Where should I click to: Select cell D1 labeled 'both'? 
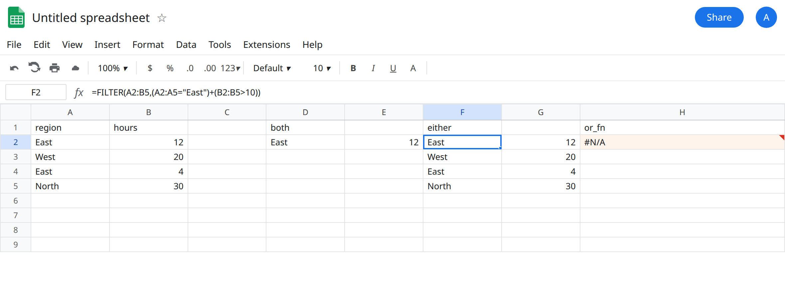tap(305, 128)
